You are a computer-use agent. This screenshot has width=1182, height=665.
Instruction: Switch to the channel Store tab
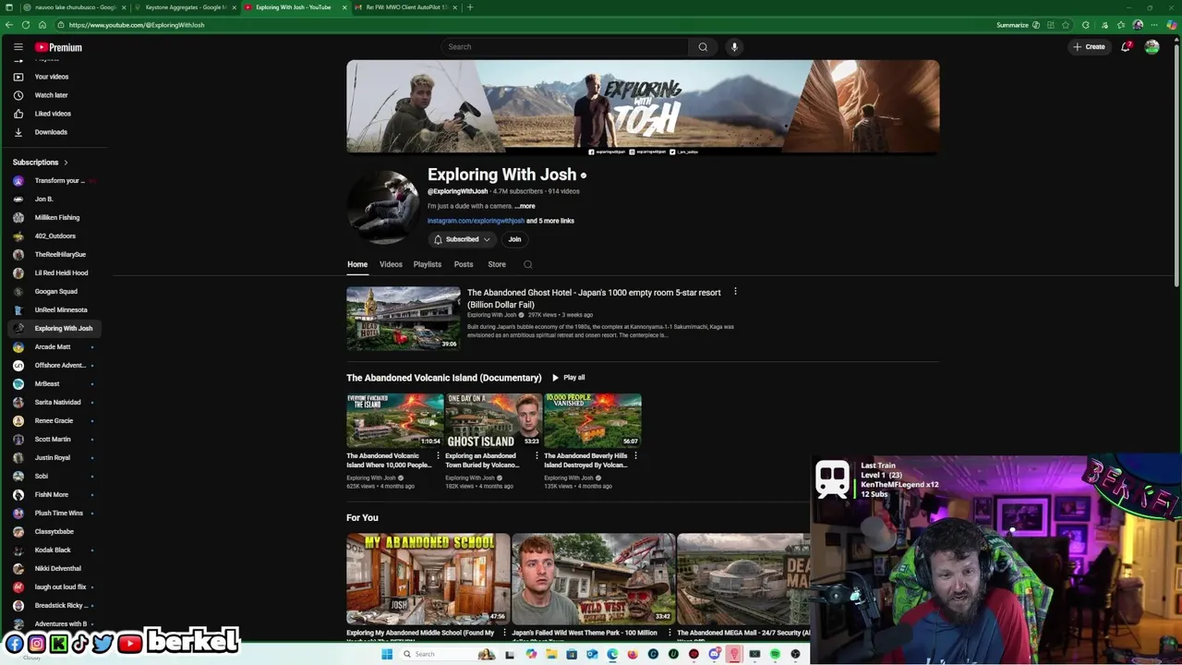pyautogui.click(x=497, y=264)
